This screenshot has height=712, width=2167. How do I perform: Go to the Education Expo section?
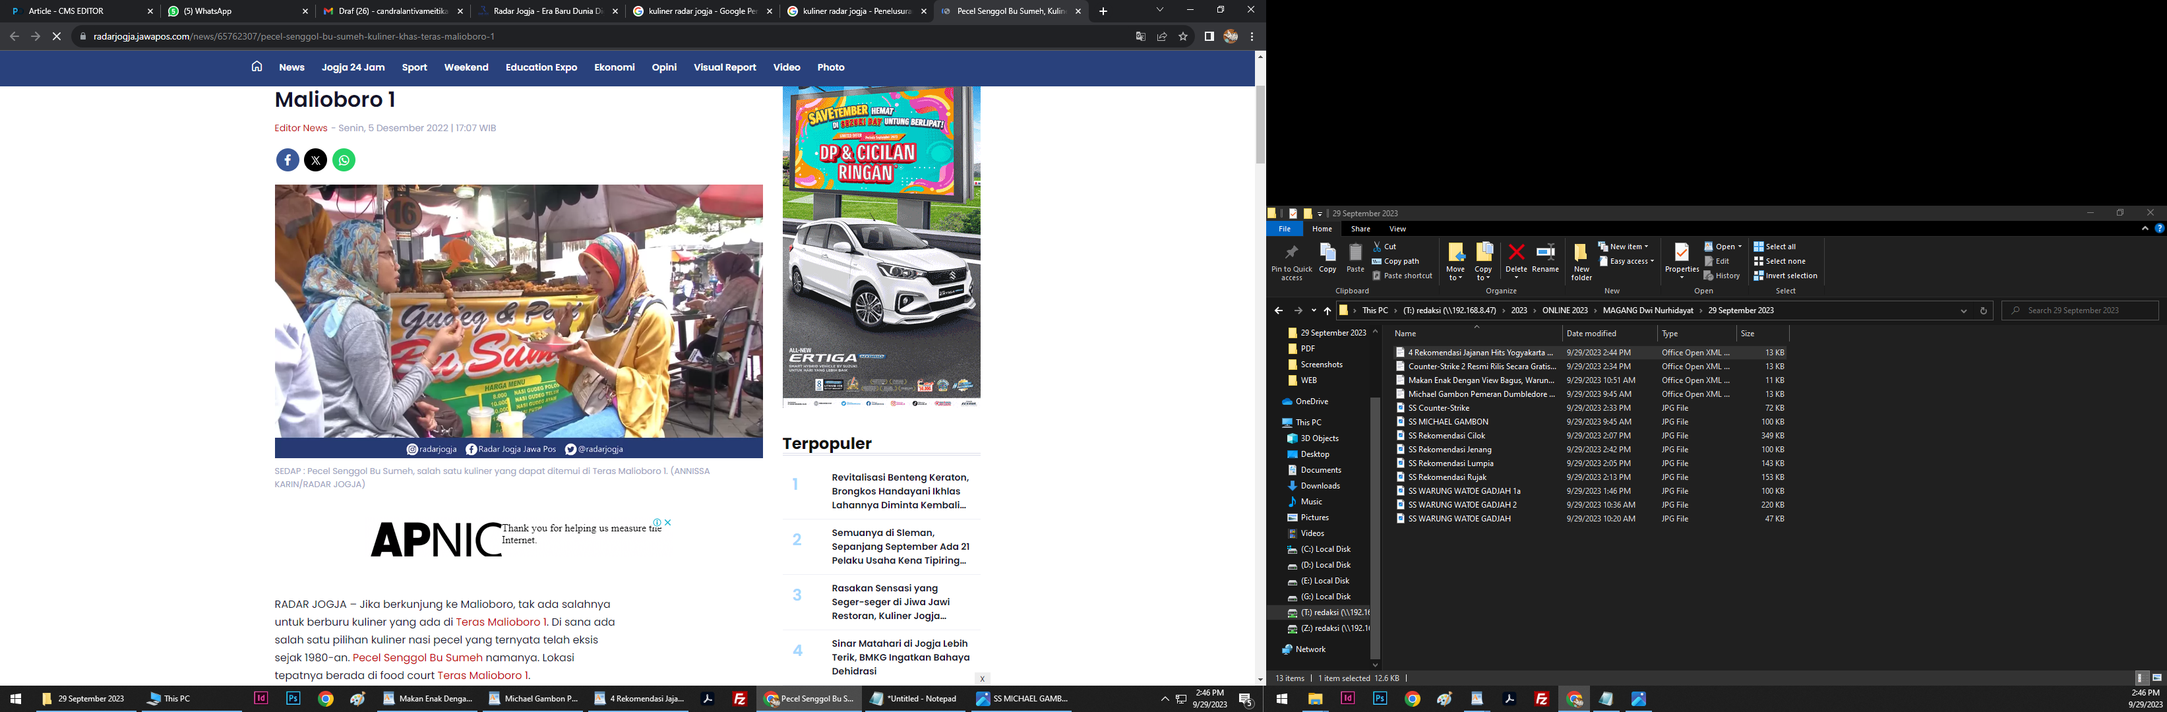(541, 67)
